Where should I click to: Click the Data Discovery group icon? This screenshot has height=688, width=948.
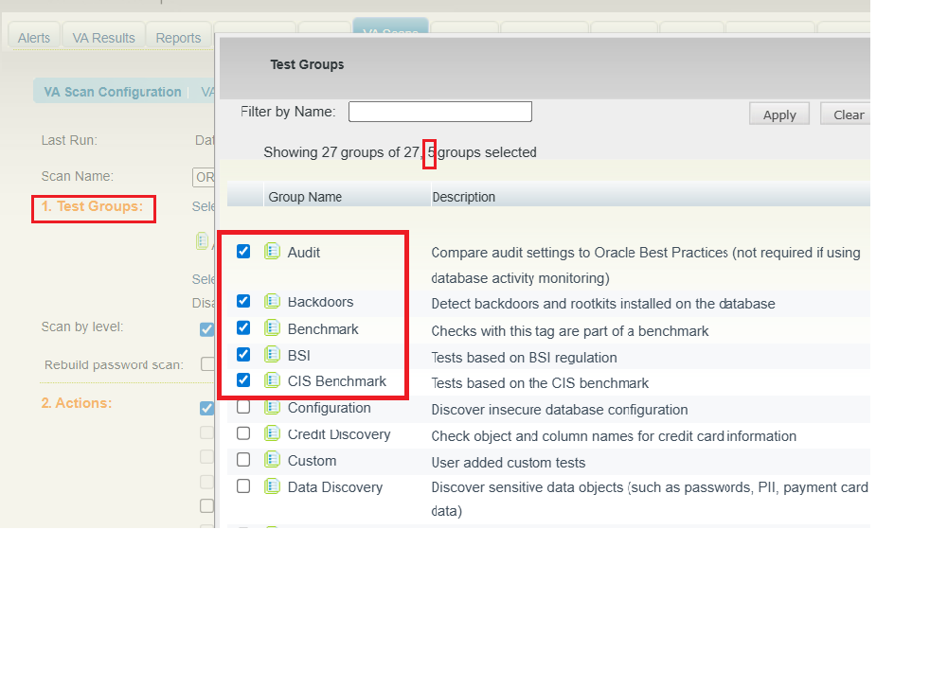(272, 486)
